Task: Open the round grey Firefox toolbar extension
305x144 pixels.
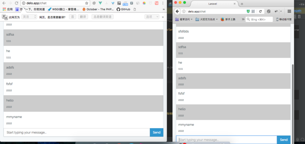Action: 269,11
